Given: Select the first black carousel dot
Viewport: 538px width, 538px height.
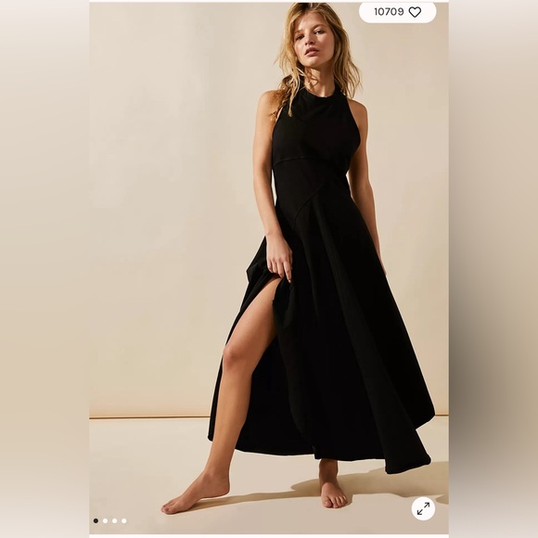Looking at the screenshot, I should click(96, 521).
